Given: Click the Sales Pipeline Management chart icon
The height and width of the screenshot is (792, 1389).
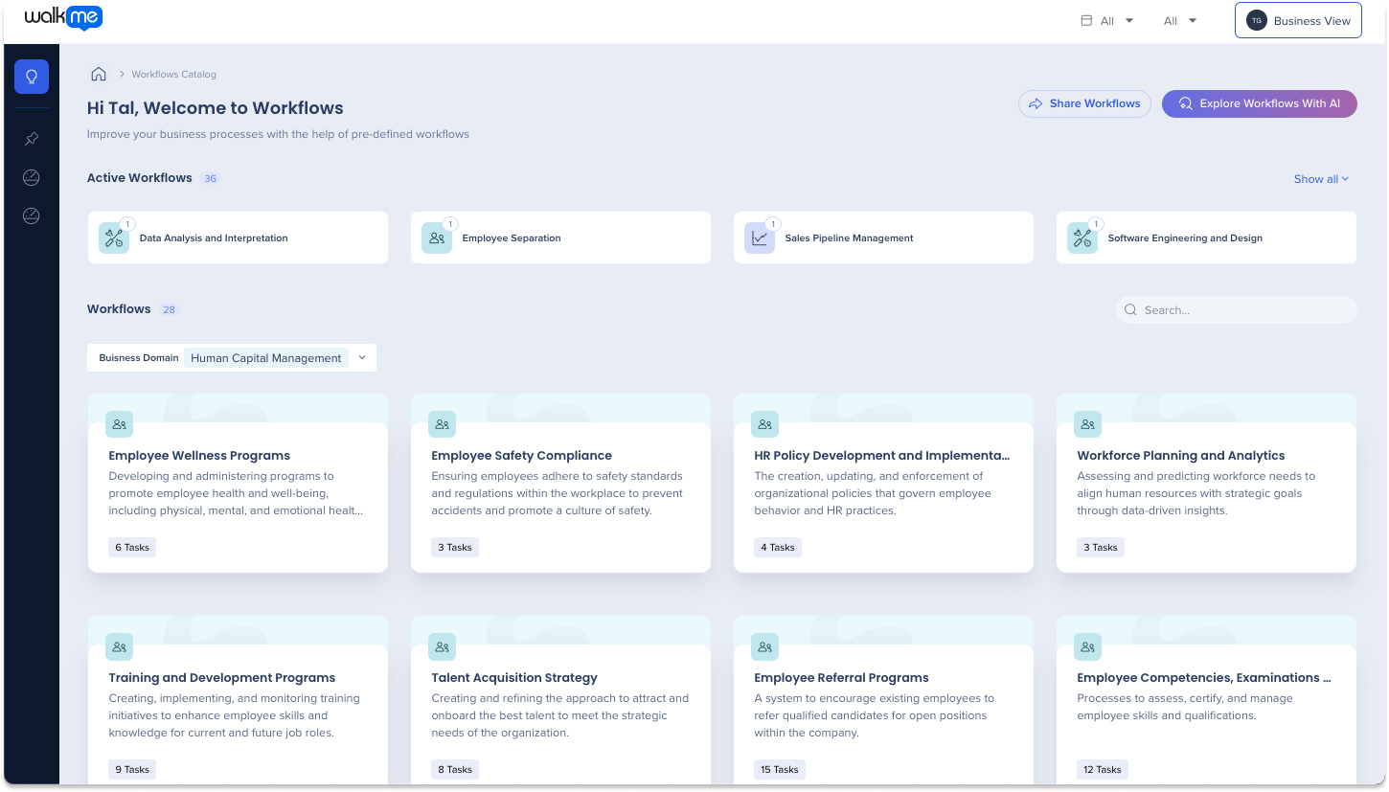Looking at the screenshot, I should (760, 238).
